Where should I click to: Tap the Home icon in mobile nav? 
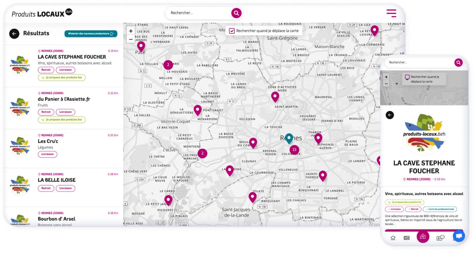393,238
